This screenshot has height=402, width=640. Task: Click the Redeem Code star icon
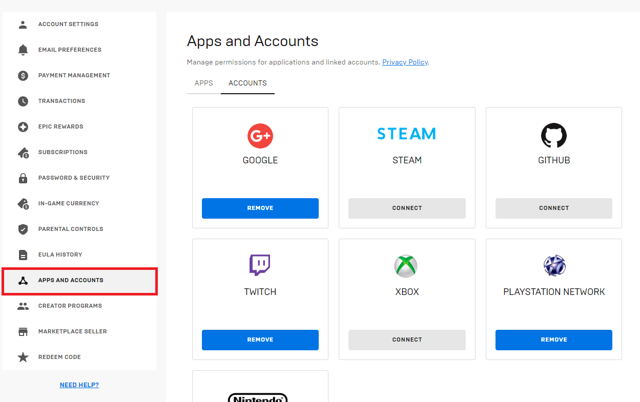[x=23, y=357]
